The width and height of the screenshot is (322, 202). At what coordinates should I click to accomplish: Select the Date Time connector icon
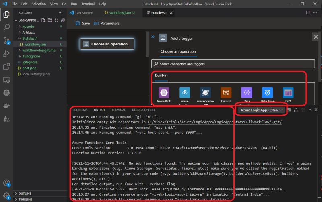[267, 93]
